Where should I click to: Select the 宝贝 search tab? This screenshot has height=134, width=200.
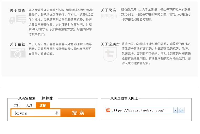coord(17,106)
